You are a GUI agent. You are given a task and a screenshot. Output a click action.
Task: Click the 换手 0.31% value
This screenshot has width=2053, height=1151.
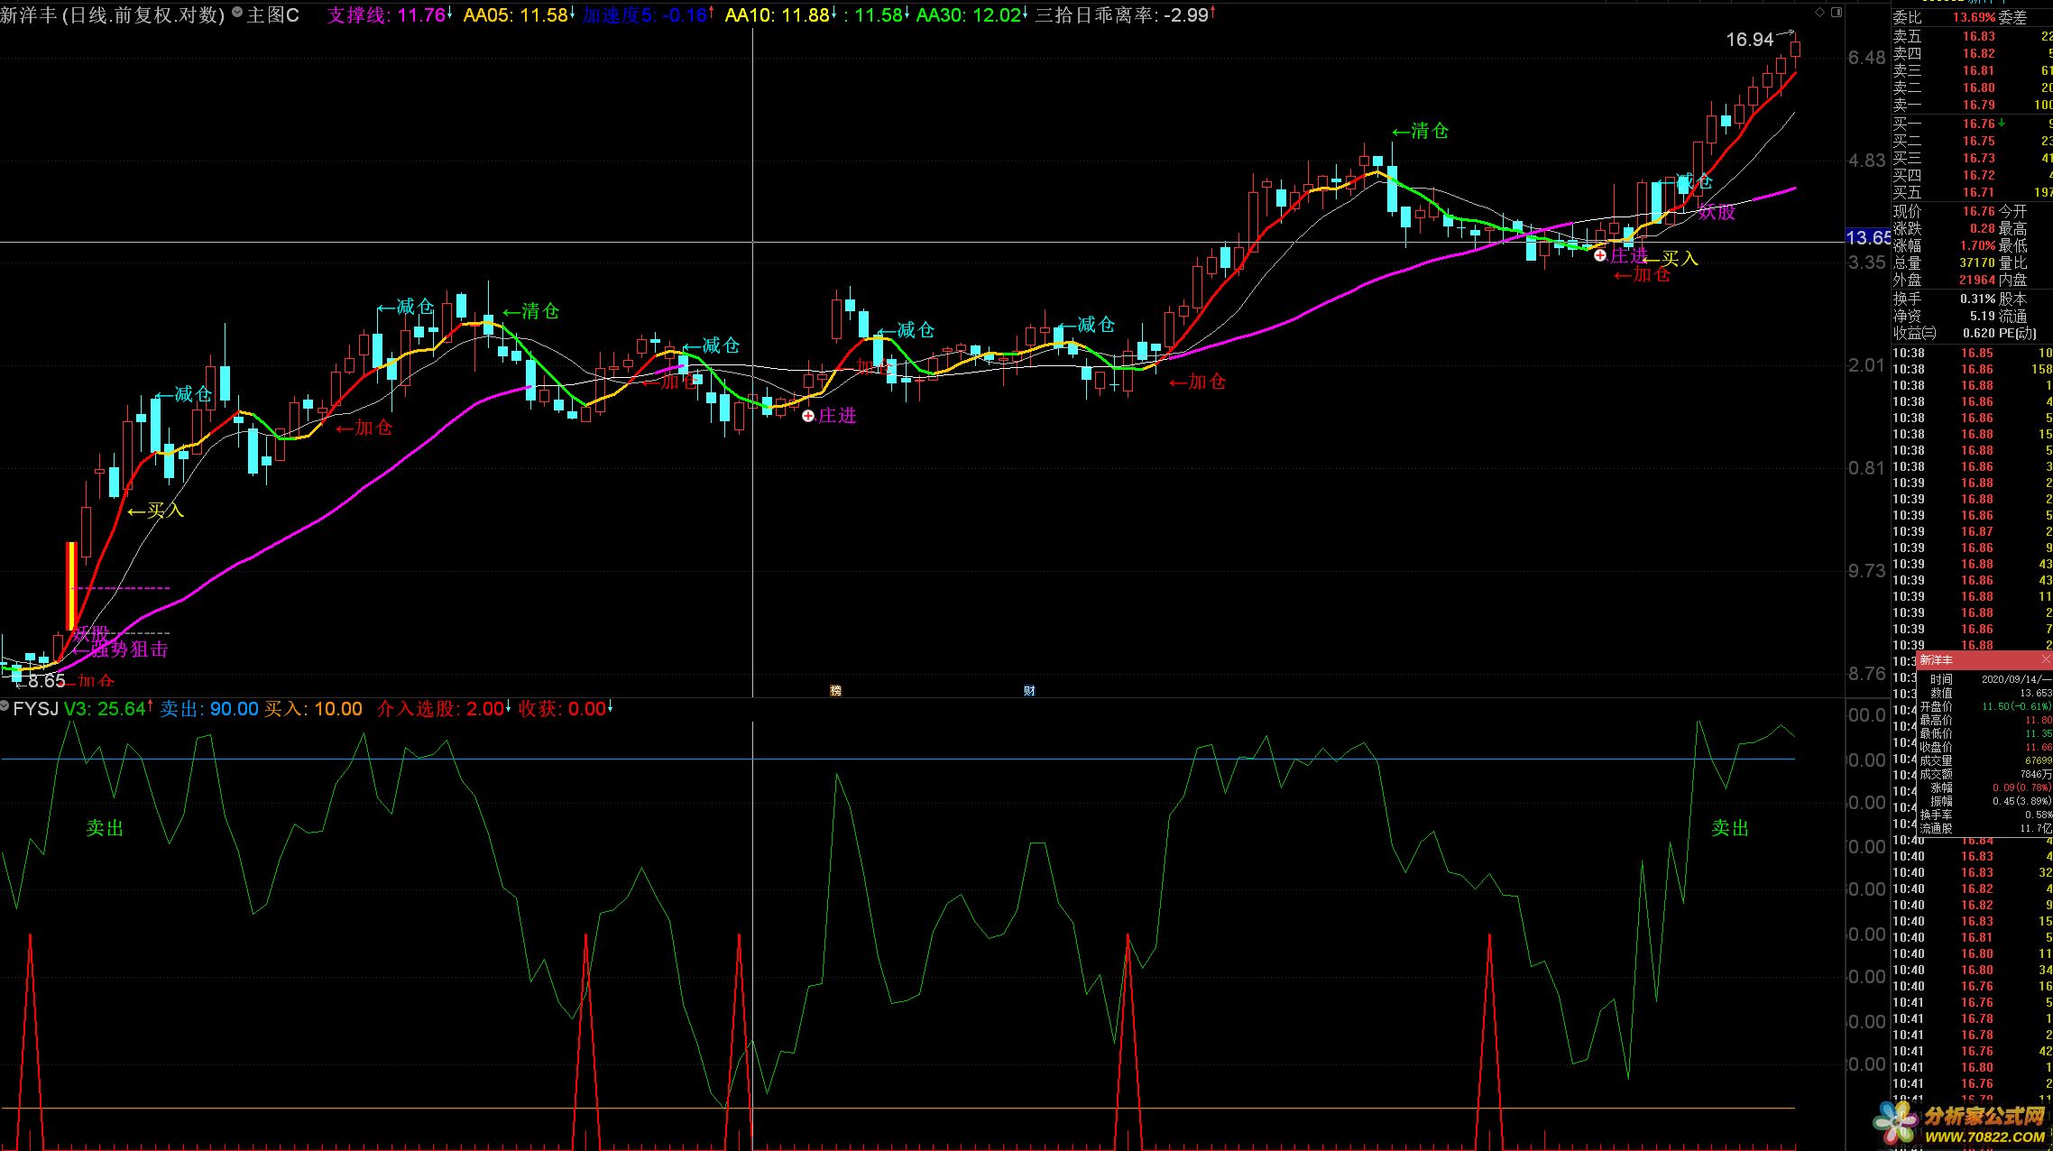pyautogui.click(x=1976, y=299)
